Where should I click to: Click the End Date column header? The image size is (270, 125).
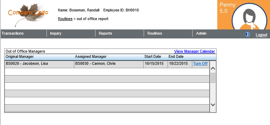[x=176, y=56]
